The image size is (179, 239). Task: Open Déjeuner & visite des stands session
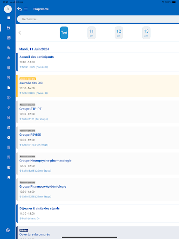point(97,213)
